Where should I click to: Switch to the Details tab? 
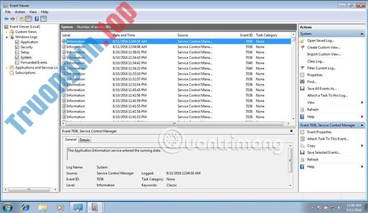tap(84, 140)
